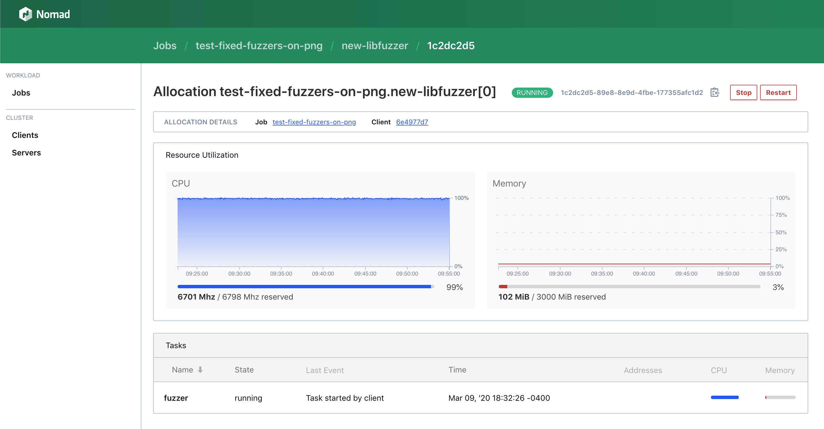The image size is (824, 429).
Task: Click the Servers cluster menu item
Action: pyautogui.click(x=26, y=152)
